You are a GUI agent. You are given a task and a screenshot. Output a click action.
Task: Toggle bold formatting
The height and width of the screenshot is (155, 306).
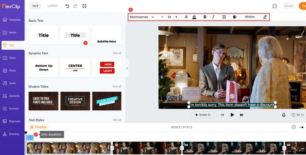(205, 17)
